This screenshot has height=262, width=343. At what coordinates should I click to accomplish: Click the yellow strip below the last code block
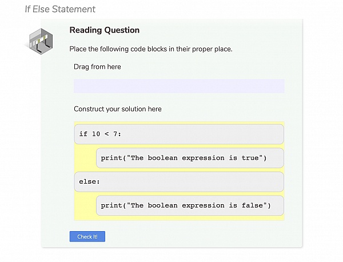coord(179,218)
